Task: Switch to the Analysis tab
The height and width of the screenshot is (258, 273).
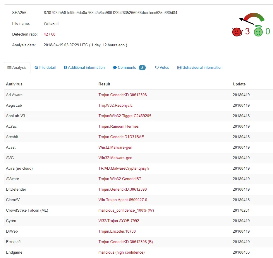Action: click(x=17, y=68)
